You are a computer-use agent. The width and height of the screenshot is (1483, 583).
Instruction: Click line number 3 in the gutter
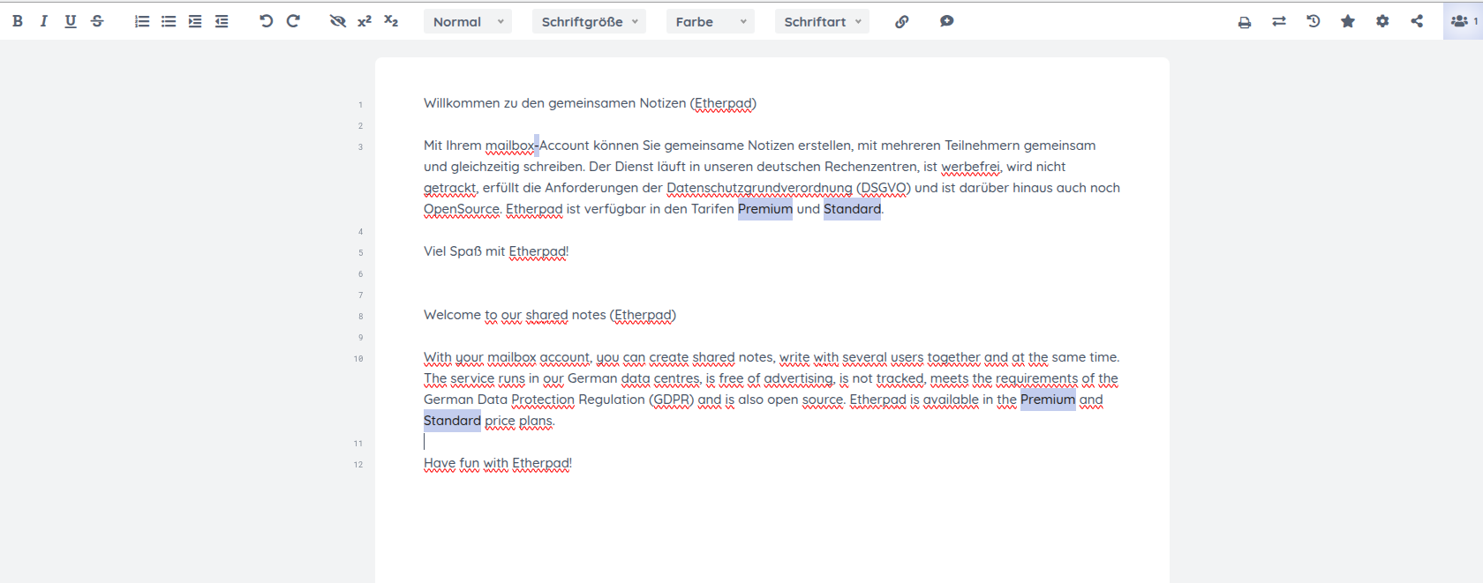coord(360,147)
